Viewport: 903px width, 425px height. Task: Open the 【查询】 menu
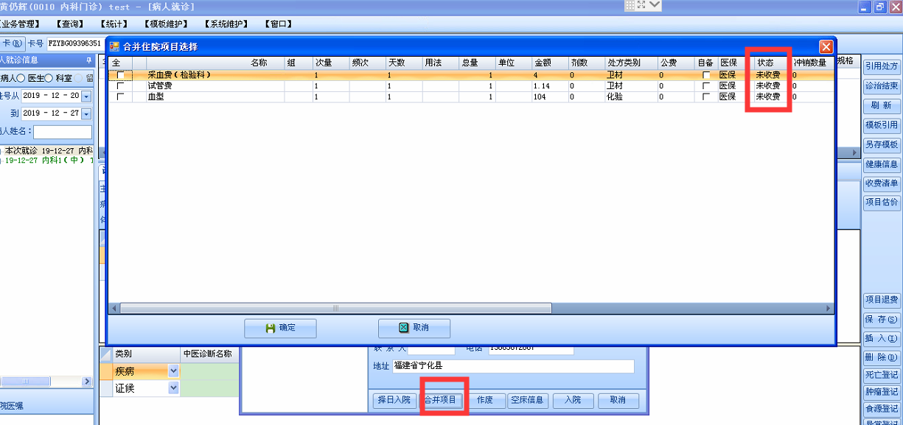[70, 24]
